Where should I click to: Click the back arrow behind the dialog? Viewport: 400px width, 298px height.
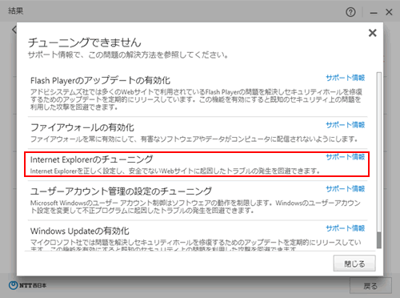(14, 30)
